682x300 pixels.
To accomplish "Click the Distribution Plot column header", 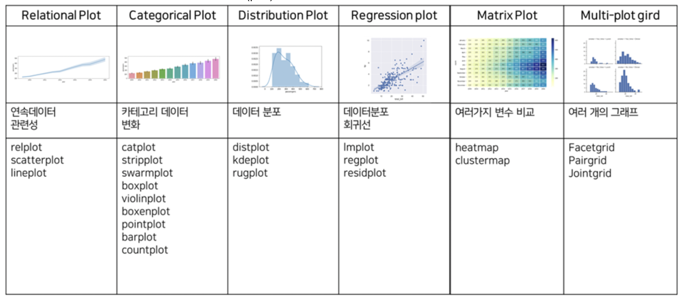I will (x=283, y=15).
